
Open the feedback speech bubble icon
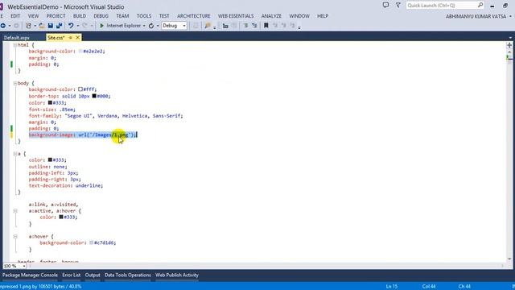tap(385, 6)
